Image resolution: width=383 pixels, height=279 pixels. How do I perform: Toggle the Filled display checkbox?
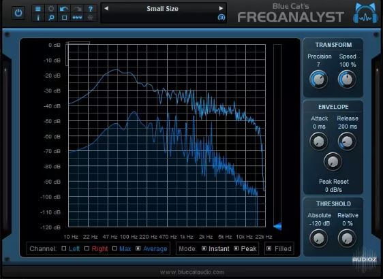coord(269,248)
